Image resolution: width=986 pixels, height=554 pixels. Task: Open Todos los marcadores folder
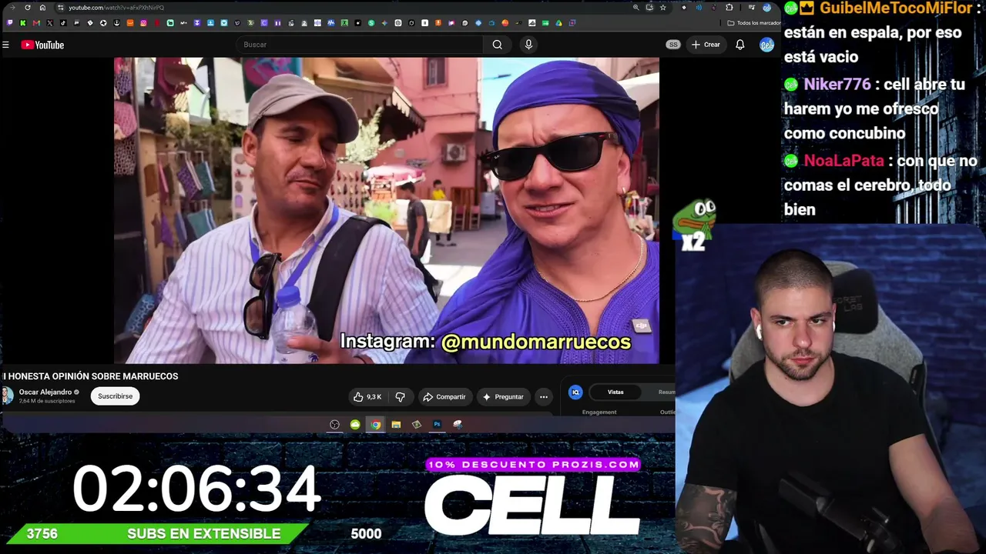pyautogui.click(x=754, y=23)
